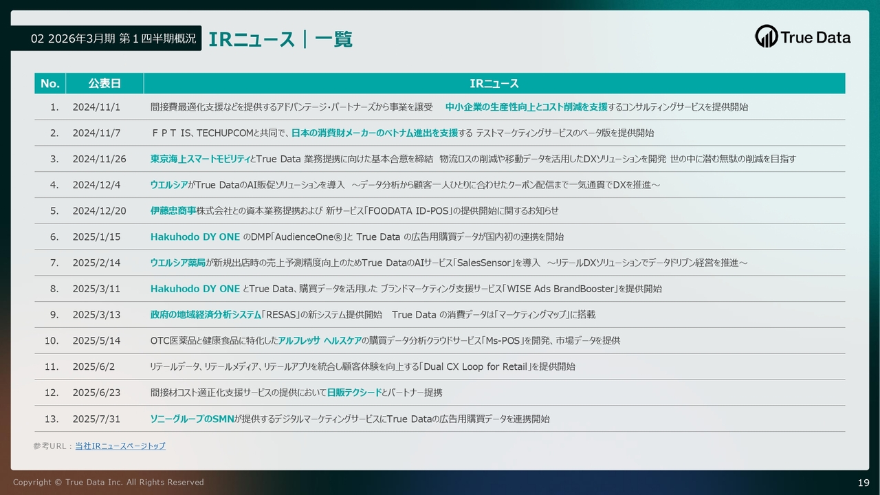This screenshot has width=880, height=495.
Task: Click the row number 1.
Action: (54, 107)
